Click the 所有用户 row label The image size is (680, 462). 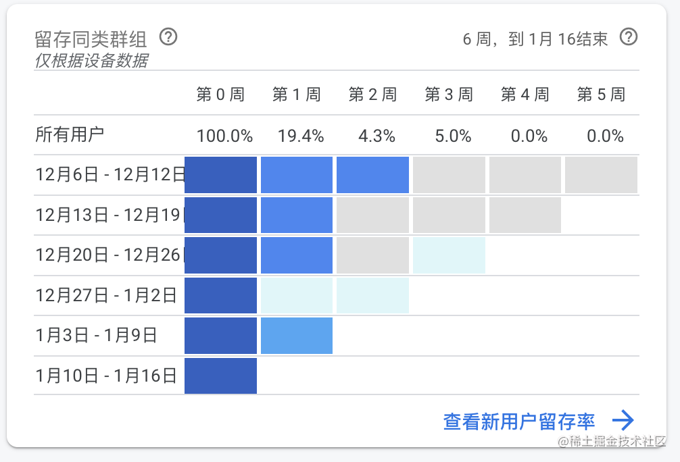tap(70, 134)
